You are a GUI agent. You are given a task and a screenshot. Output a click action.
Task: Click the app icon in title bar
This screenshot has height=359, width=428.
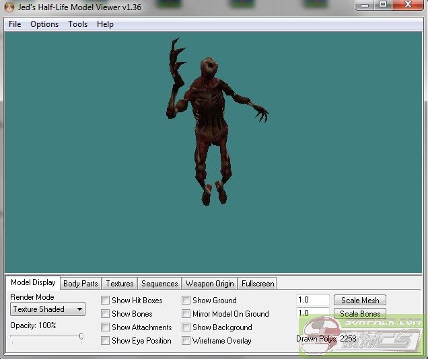pyautogui.click(x=9, y=7)
